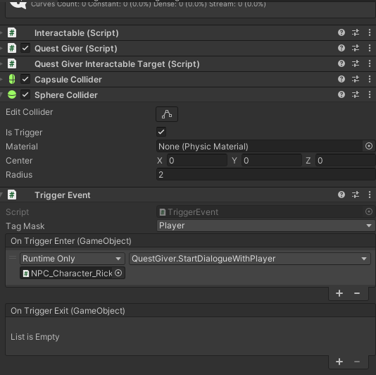Collapse the Trigger Event component

click(x=1, y=195)
